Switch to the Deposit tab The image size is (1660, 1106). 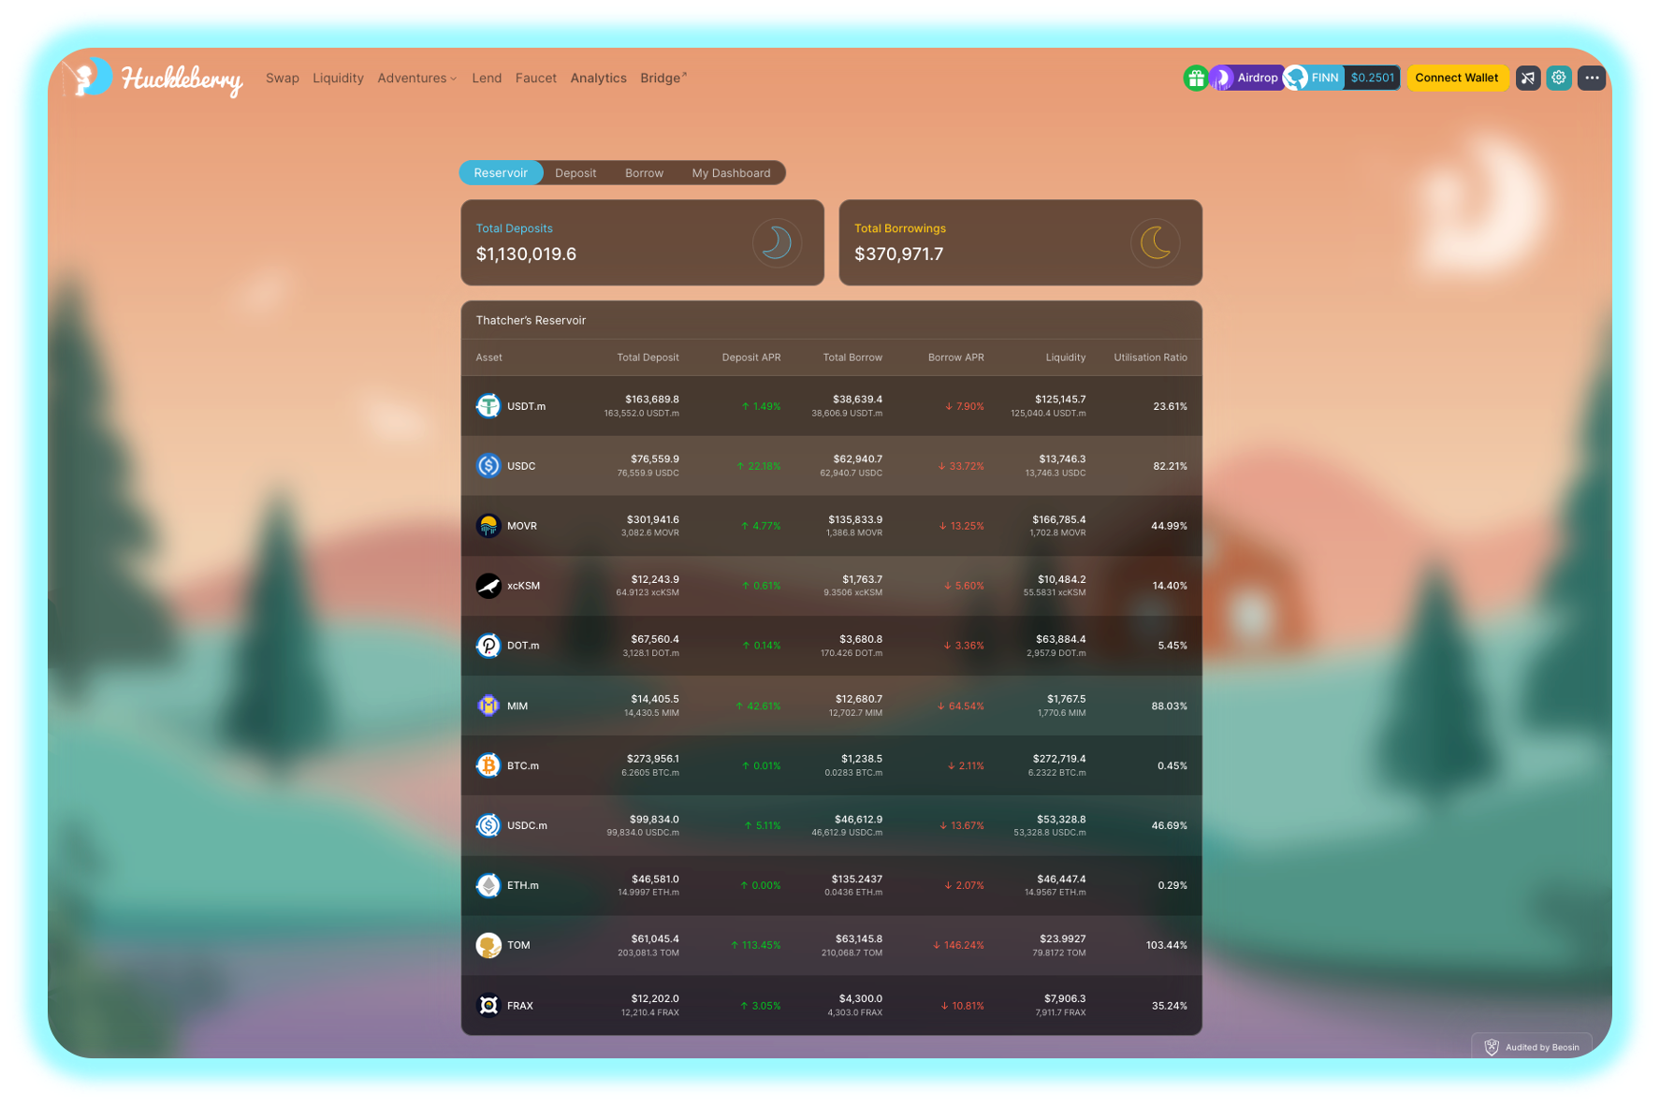575,173
